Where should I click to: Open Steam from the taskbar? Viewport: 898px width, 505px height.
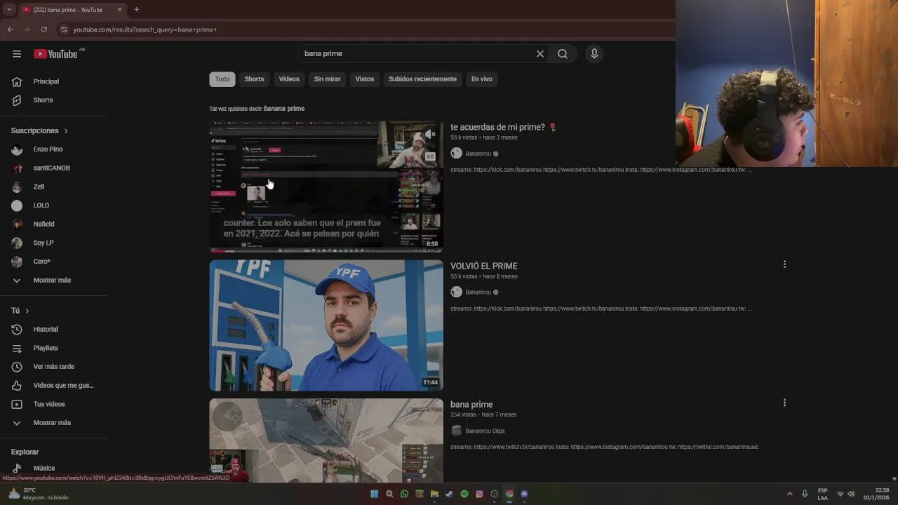click(x=449, y=494)
